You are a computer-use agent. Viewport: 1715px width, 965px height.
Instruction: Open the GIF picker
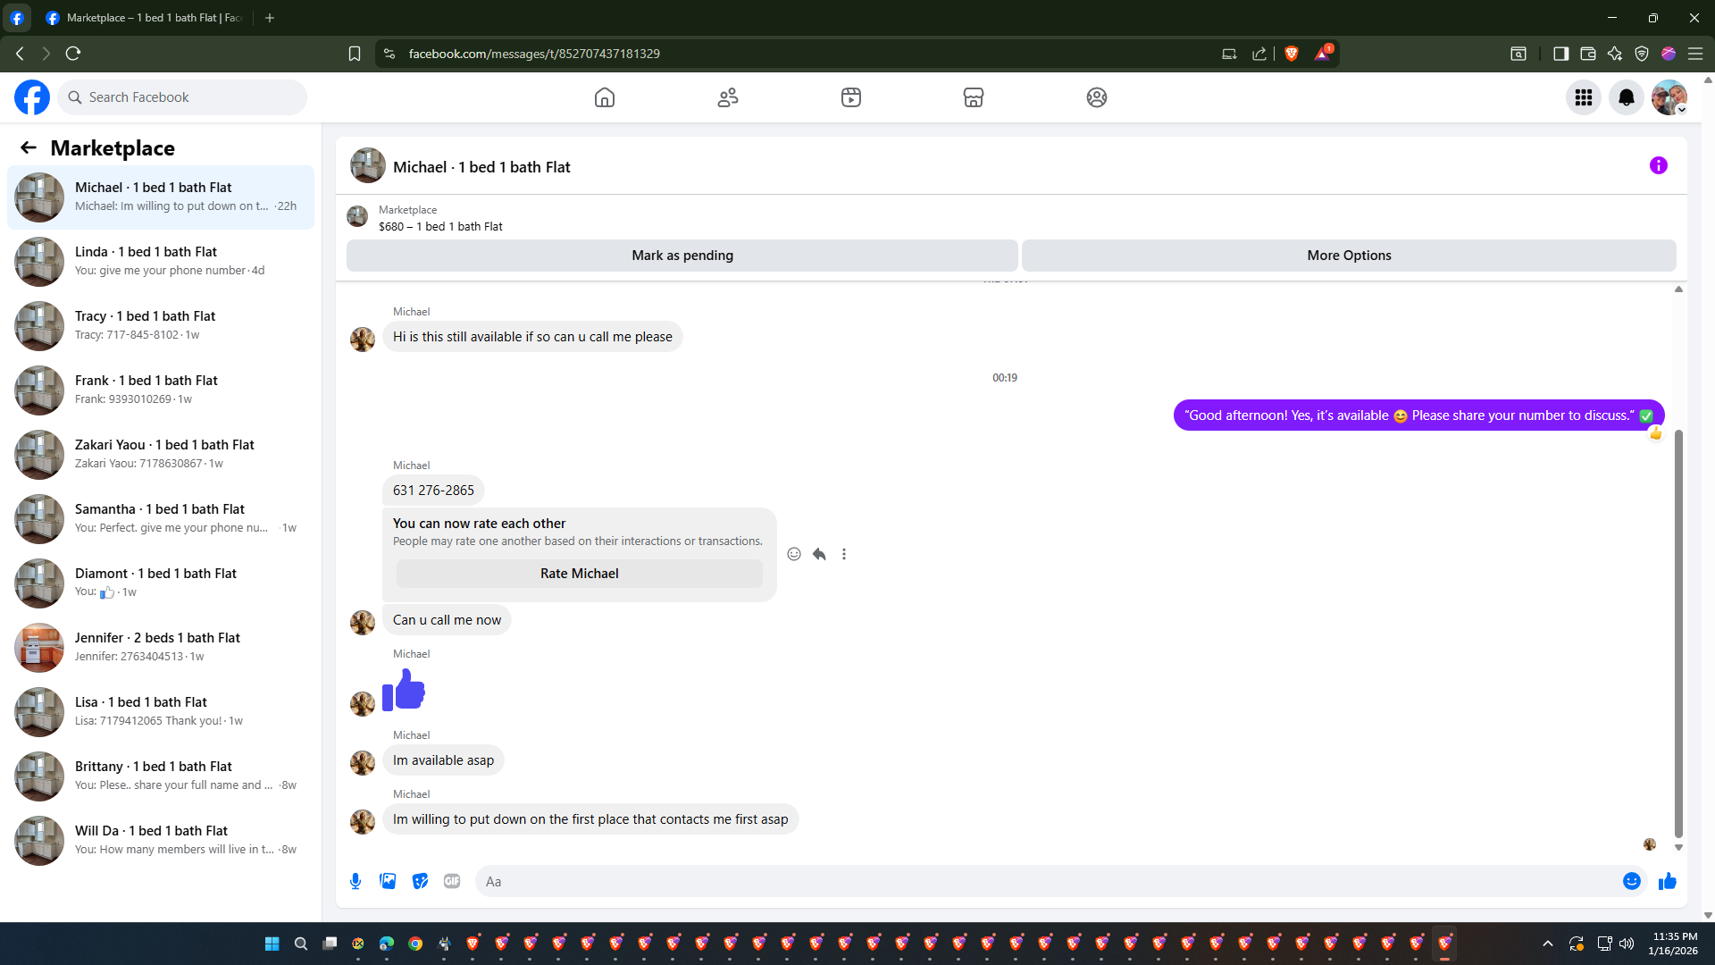click(452, 881)
